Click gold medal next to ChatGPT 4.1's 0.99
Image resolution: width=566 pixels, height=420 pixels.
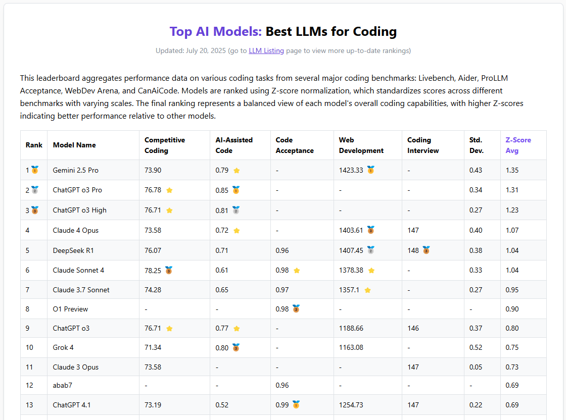296,405
